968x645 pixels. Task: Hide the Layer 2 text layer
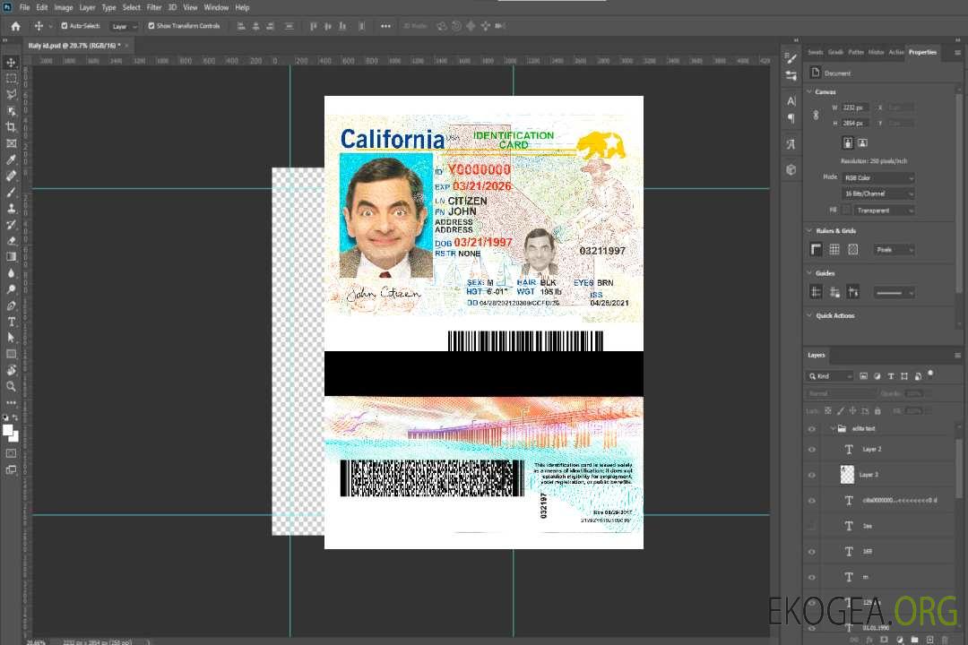tap(812, 450)
